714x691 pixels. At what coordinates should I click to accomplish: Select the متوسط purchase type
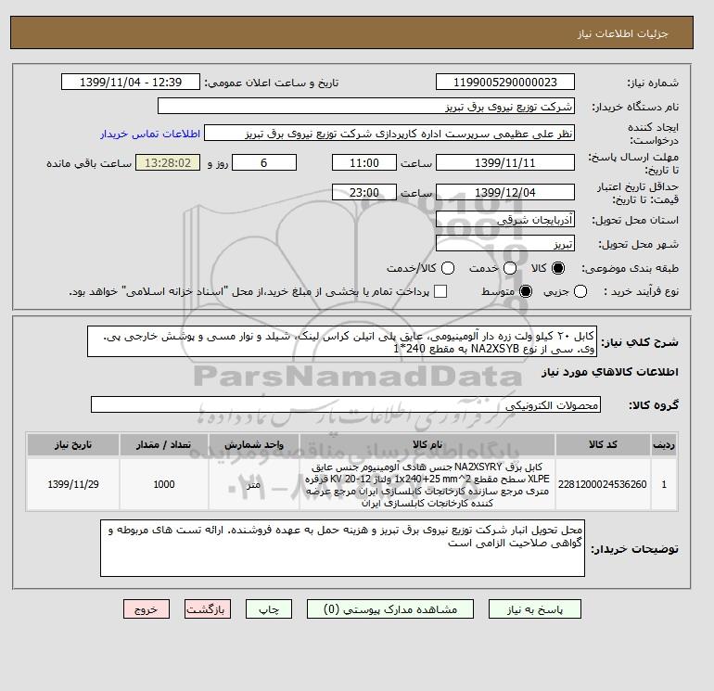[526, 291]
